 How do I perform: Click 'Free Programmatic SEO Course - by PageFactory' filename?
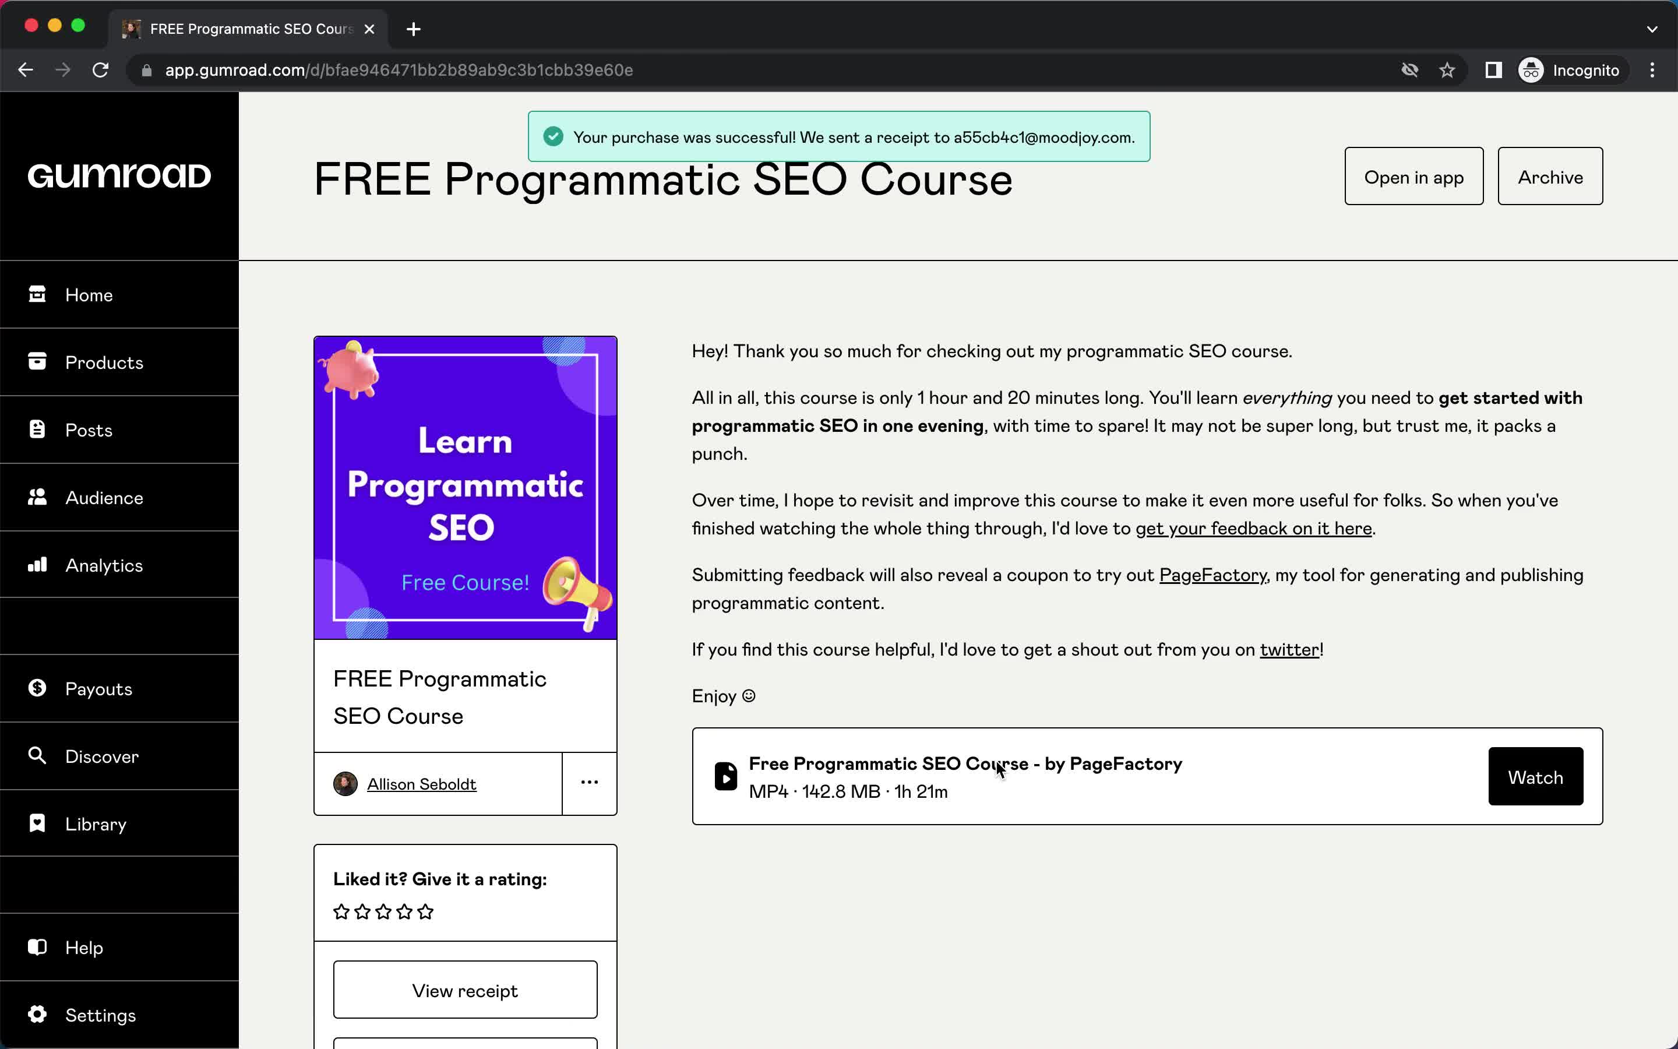click(965, 764)
